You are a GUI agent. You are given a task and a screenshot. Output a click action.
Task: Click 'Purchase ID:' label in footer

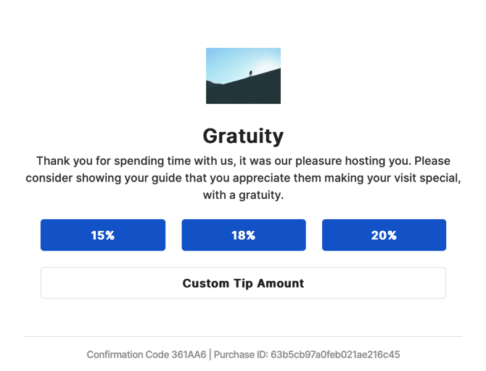[x=241, y=354]
